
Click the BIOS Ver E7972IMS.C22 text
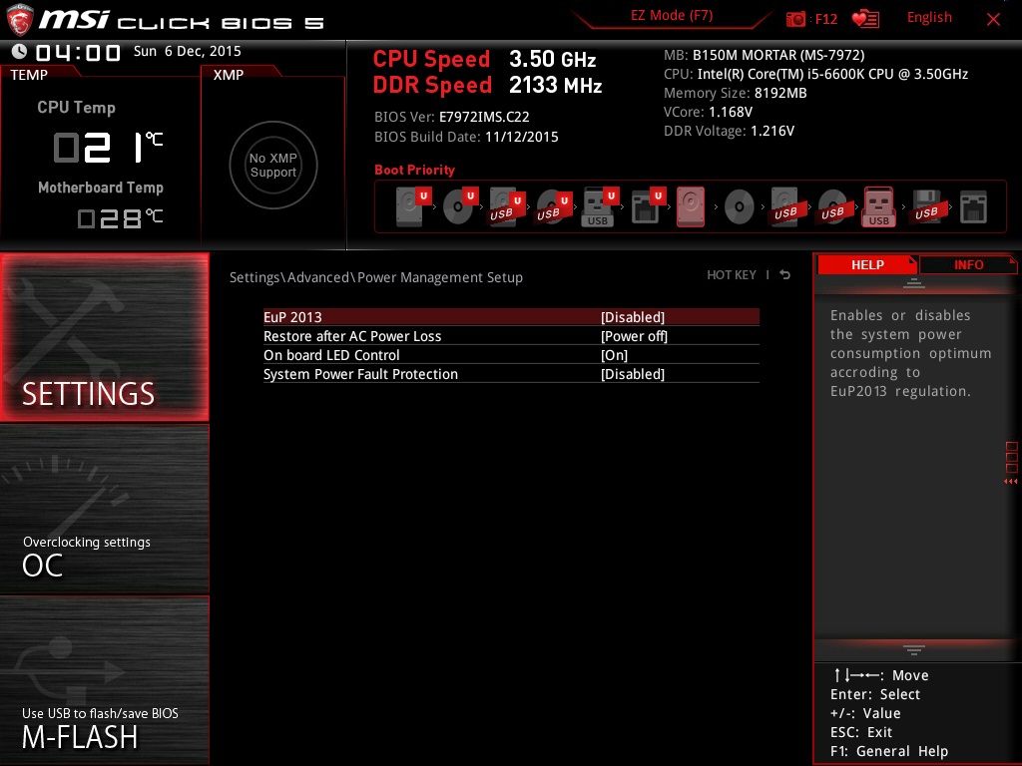coord(452,117)
